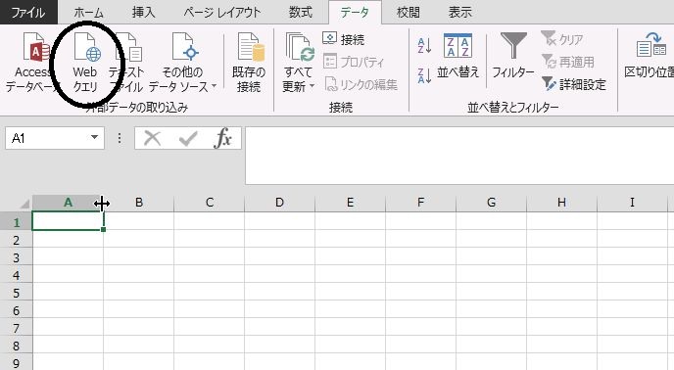This screenshot has height=370, width=674.
Task: Open 既存の接続 dialog
Action: pos(249,63)
